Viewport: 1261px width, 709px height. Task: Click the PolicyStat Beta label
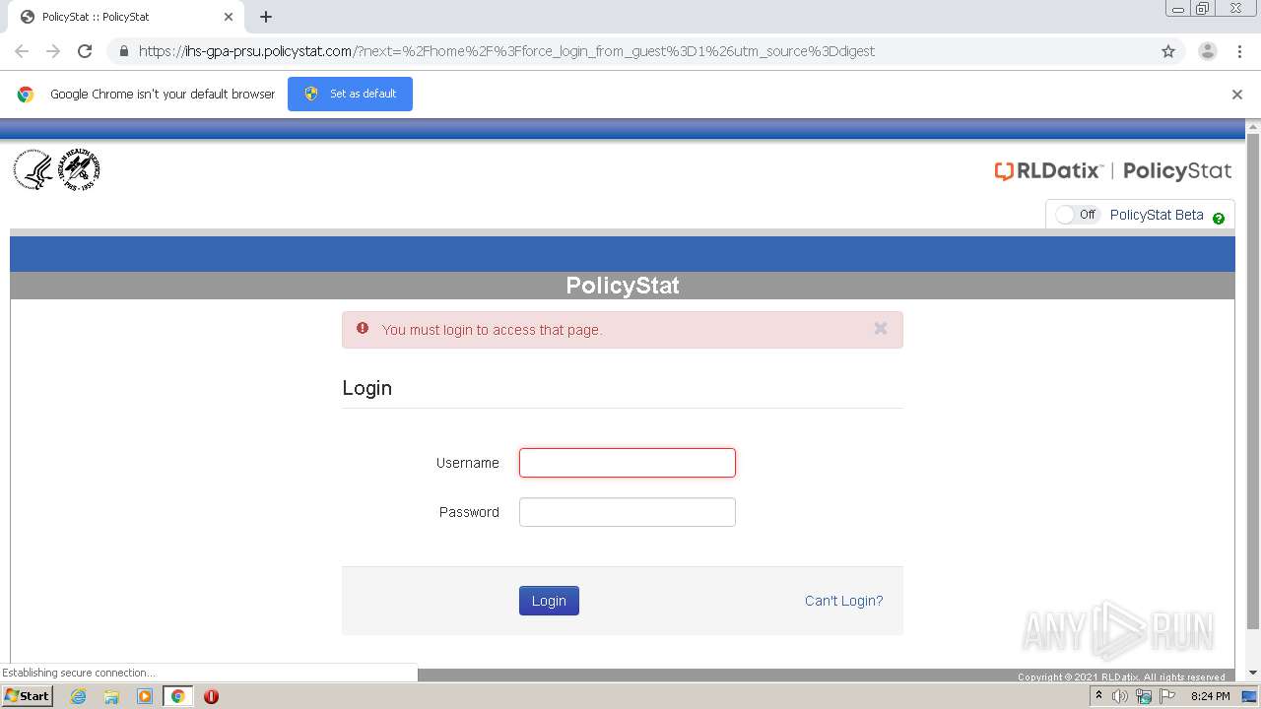tap(1157, 215)
